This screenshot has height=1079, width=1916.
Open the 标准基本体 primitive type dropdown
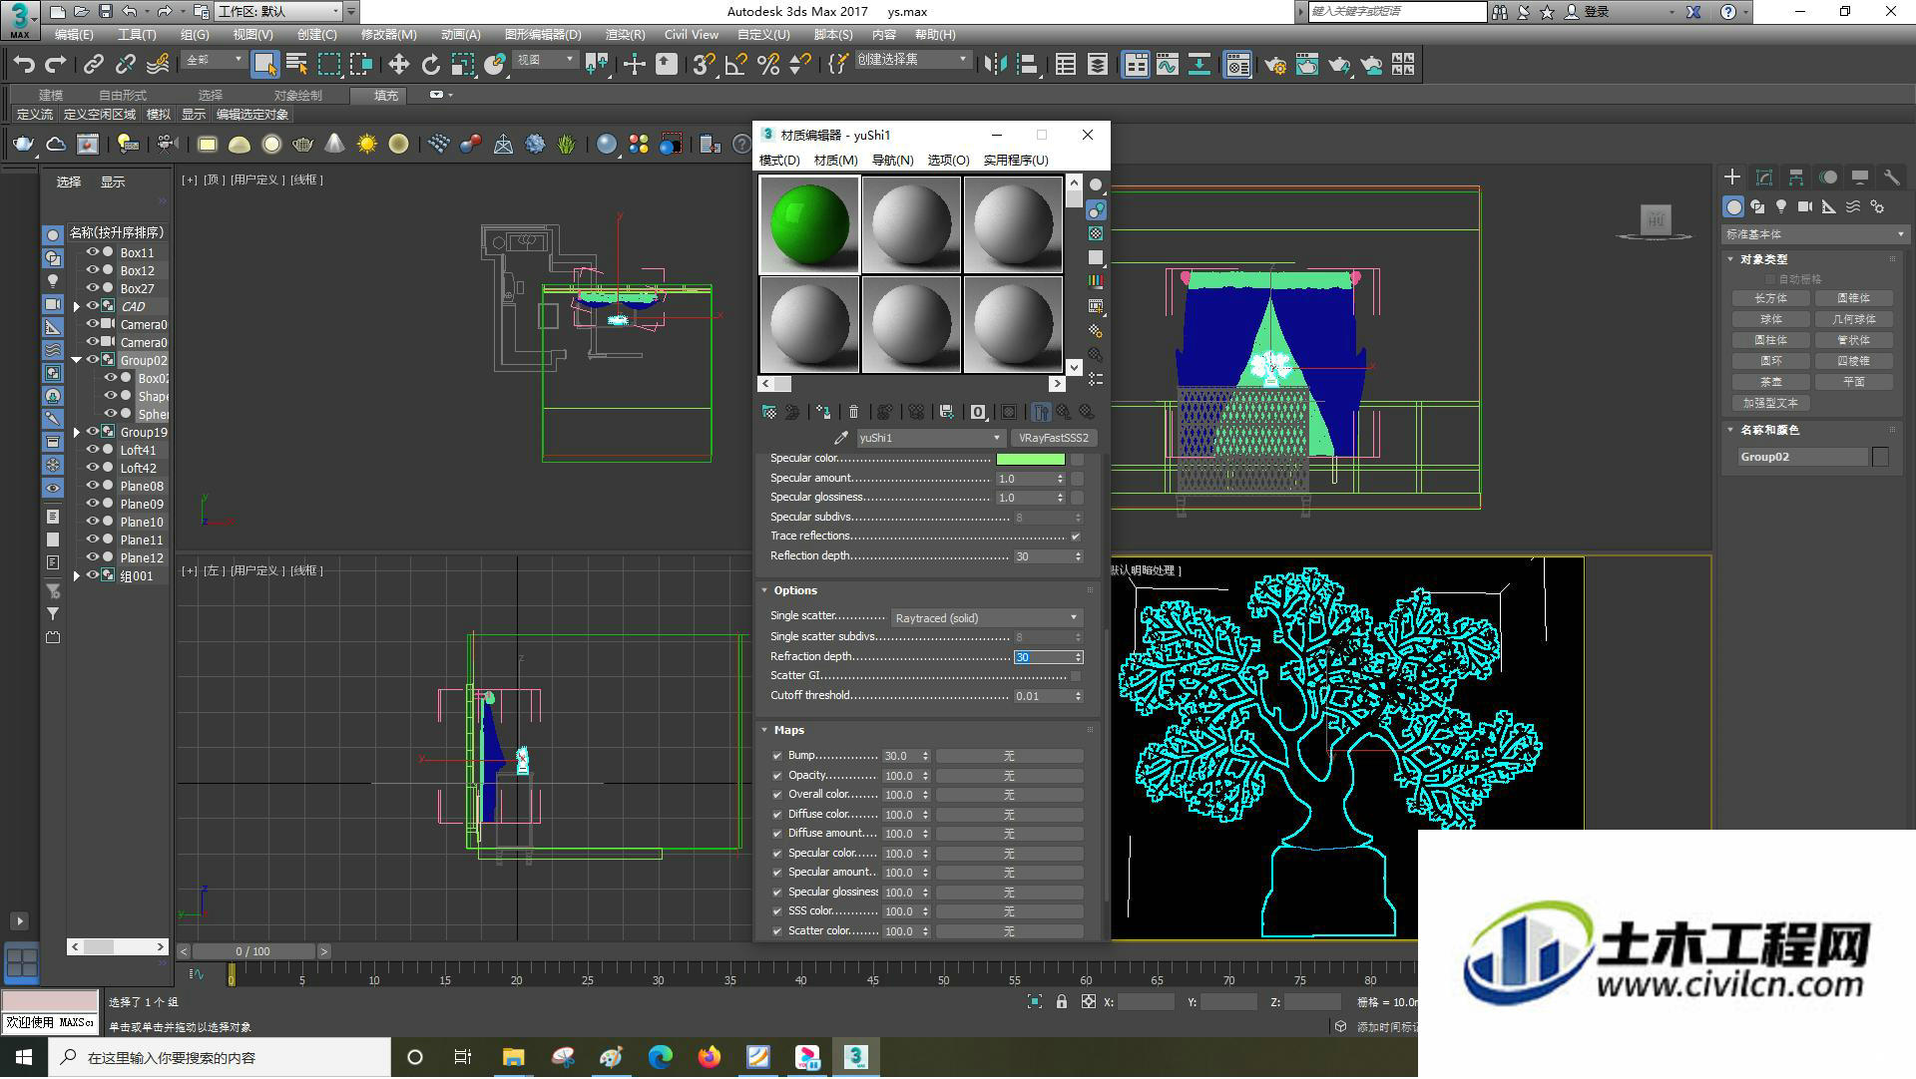click(x=1813, y=234)
